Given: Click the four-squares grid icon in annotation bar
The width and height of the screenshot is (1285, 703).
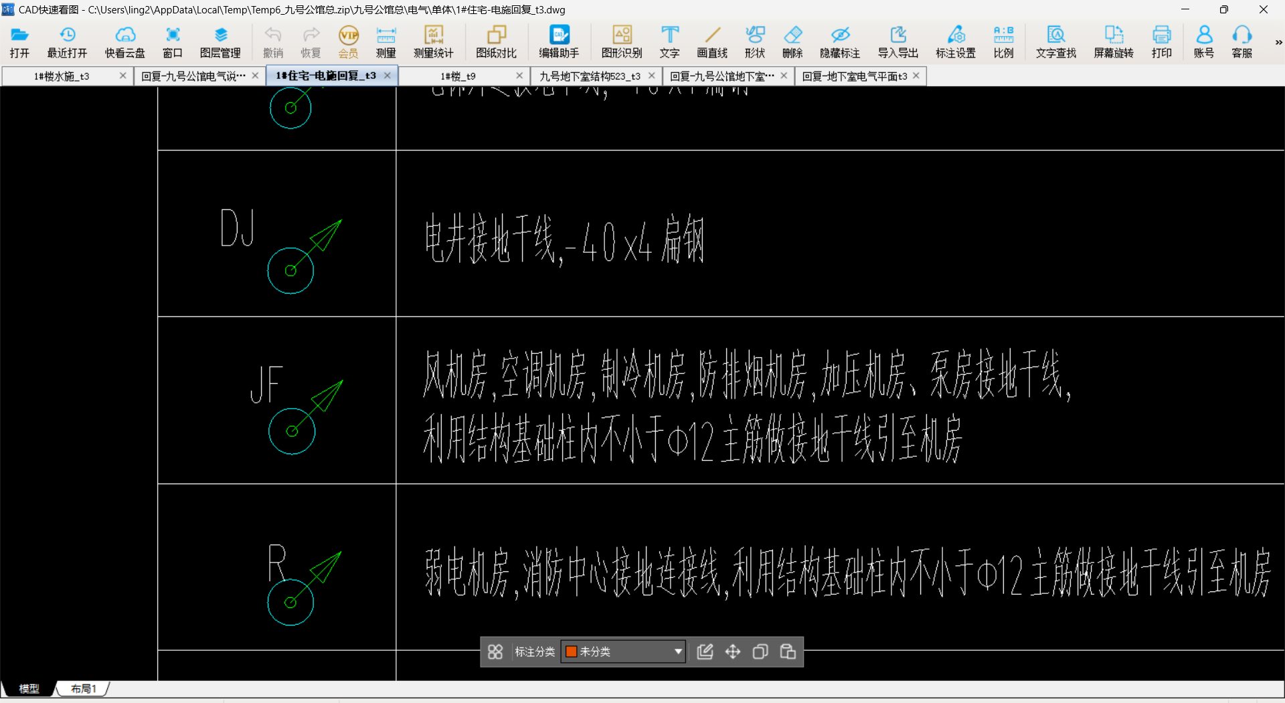Looking at the screenshot, I should [x=495, y=651].
